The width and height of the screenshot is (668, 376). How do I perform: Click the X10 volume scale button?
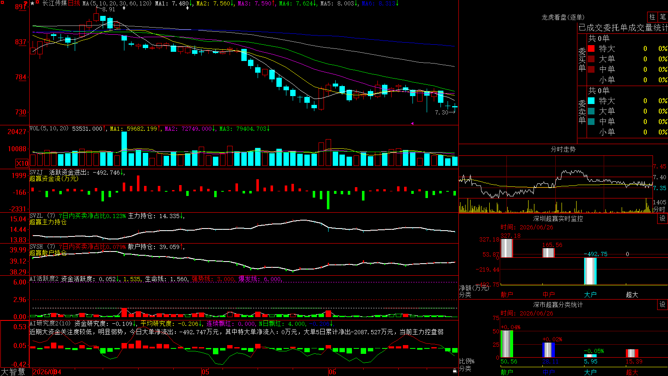(22, 163)
